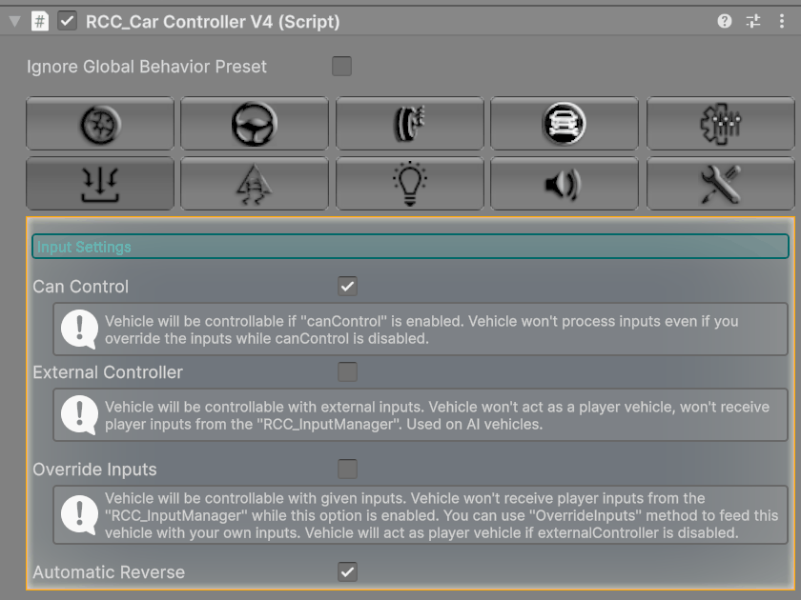Click the OverrideInputs method help box text

click(x=442, y=515)
